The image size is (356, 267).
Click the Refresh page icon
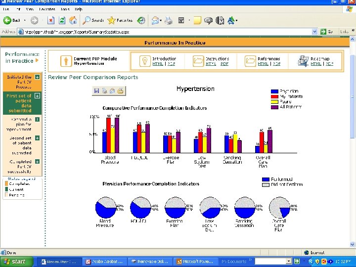pos(62,20)
